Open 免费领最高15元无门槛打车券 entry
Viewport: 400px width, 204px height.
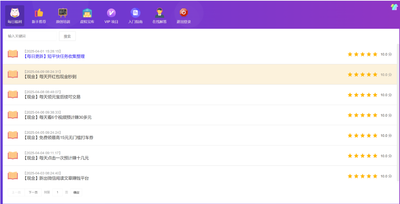[59, 138]
